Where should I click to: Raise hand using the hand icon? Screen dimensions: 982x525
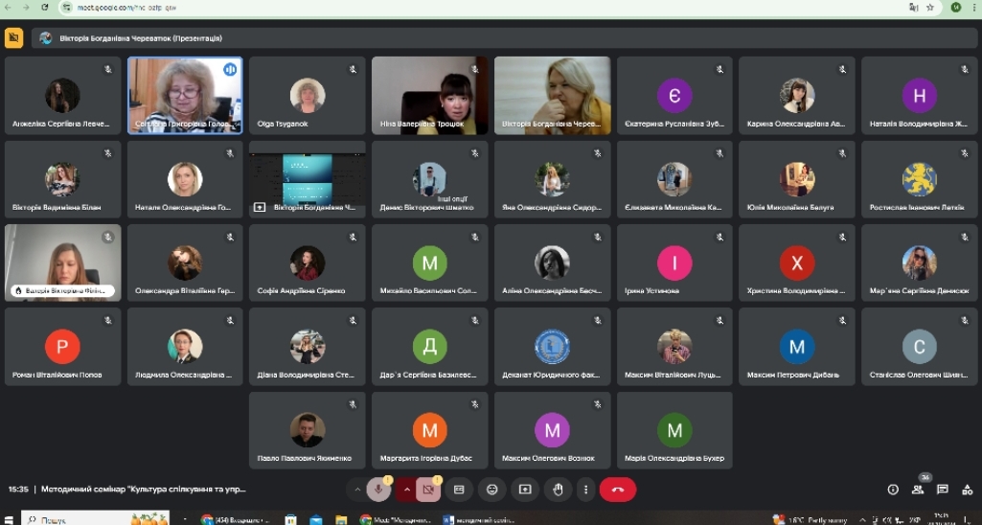pos(558,490)
